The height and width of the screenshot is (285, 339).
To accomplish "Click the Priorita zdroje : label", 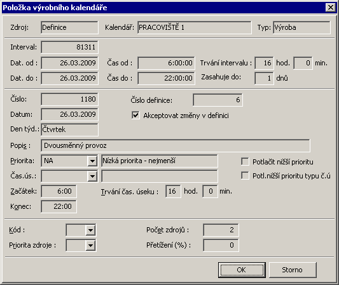I will (x=32, y=245).
